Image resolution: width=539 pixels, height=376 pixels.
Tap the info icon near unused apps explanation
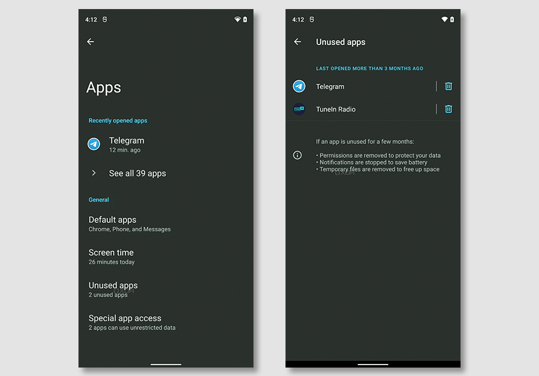click(297, 155)
